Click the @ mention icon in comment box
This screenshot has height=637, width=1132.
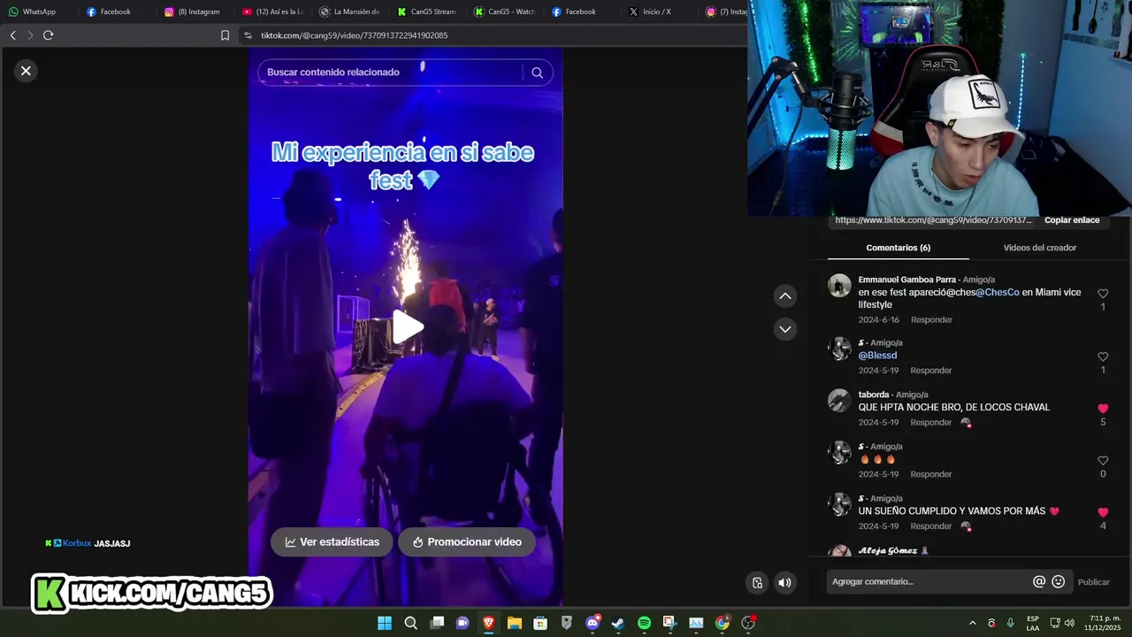pyautogui.click(x=1039, y=581)
